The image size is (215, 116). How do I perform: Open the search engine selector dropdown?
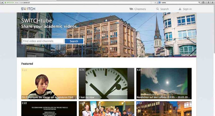pyautogui.click(x=160, y=3)
